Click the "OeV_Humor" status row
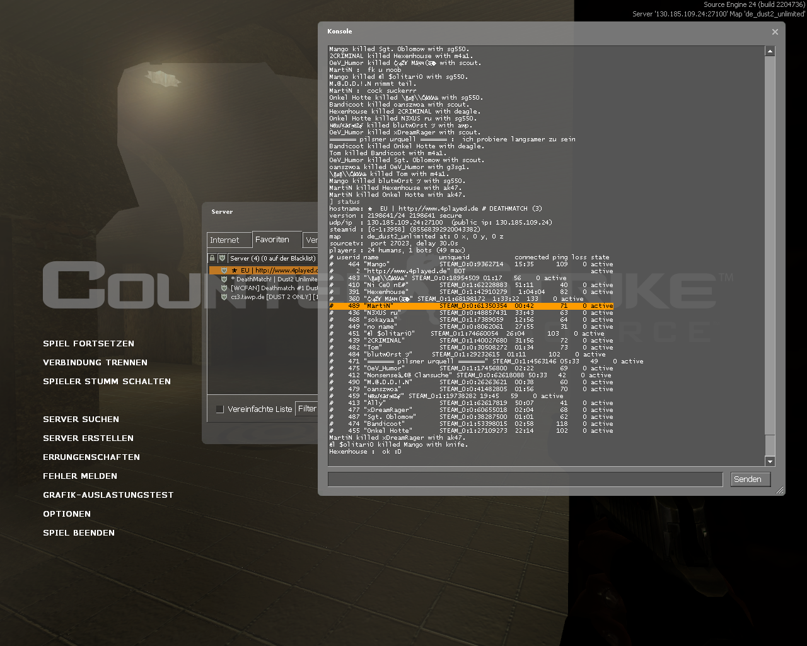The width and height of the screenshot is (807, 646). tap(471, 368)
